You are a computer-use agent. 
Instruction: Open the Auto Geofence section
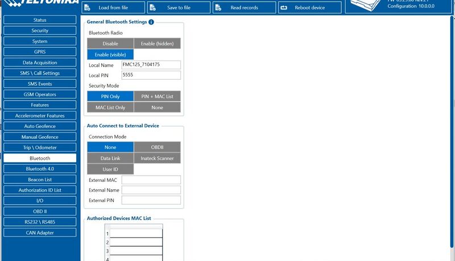coord(40,126)
